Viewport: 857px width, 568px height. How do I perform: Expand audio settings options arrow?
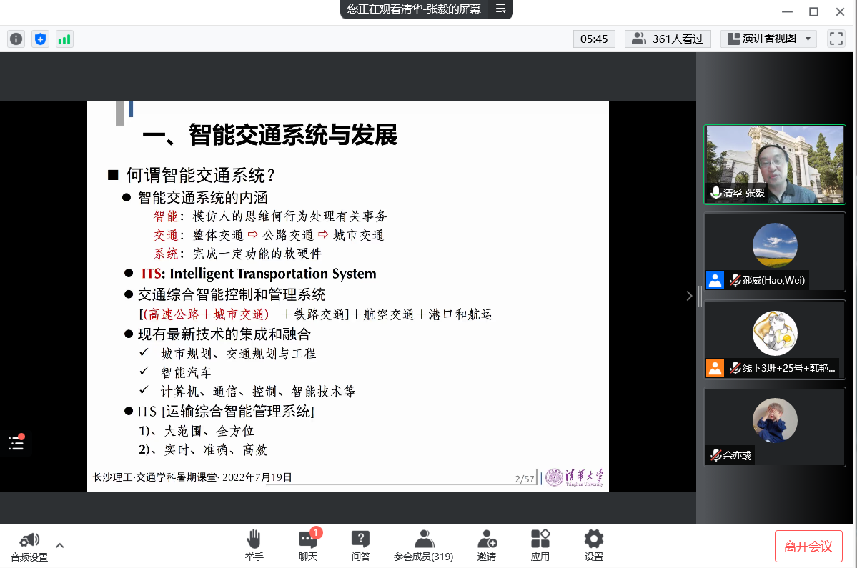pyautogui.click(x=60, y=545)
